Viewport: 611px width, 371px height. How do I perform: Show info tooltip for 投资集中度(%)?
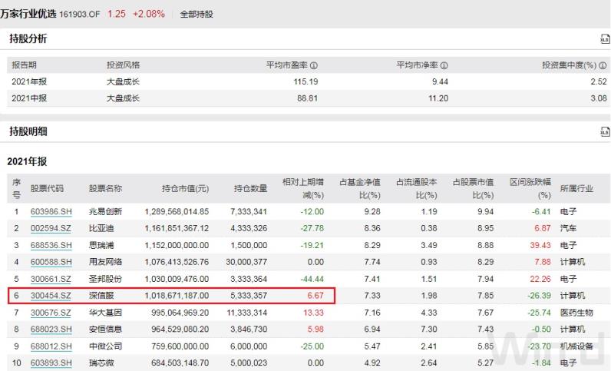603,65
